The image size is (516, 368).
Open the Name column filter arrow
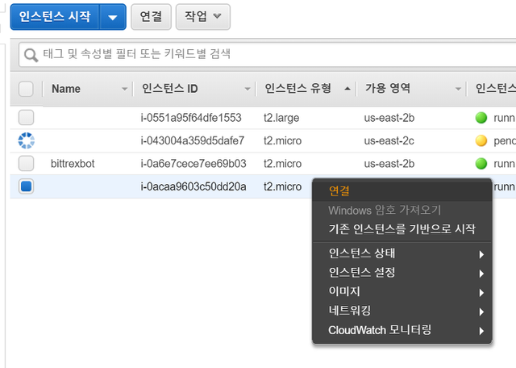click(124, 89)
